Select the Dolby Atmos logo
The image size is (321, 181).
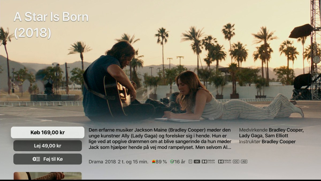[x=225, y=162]
